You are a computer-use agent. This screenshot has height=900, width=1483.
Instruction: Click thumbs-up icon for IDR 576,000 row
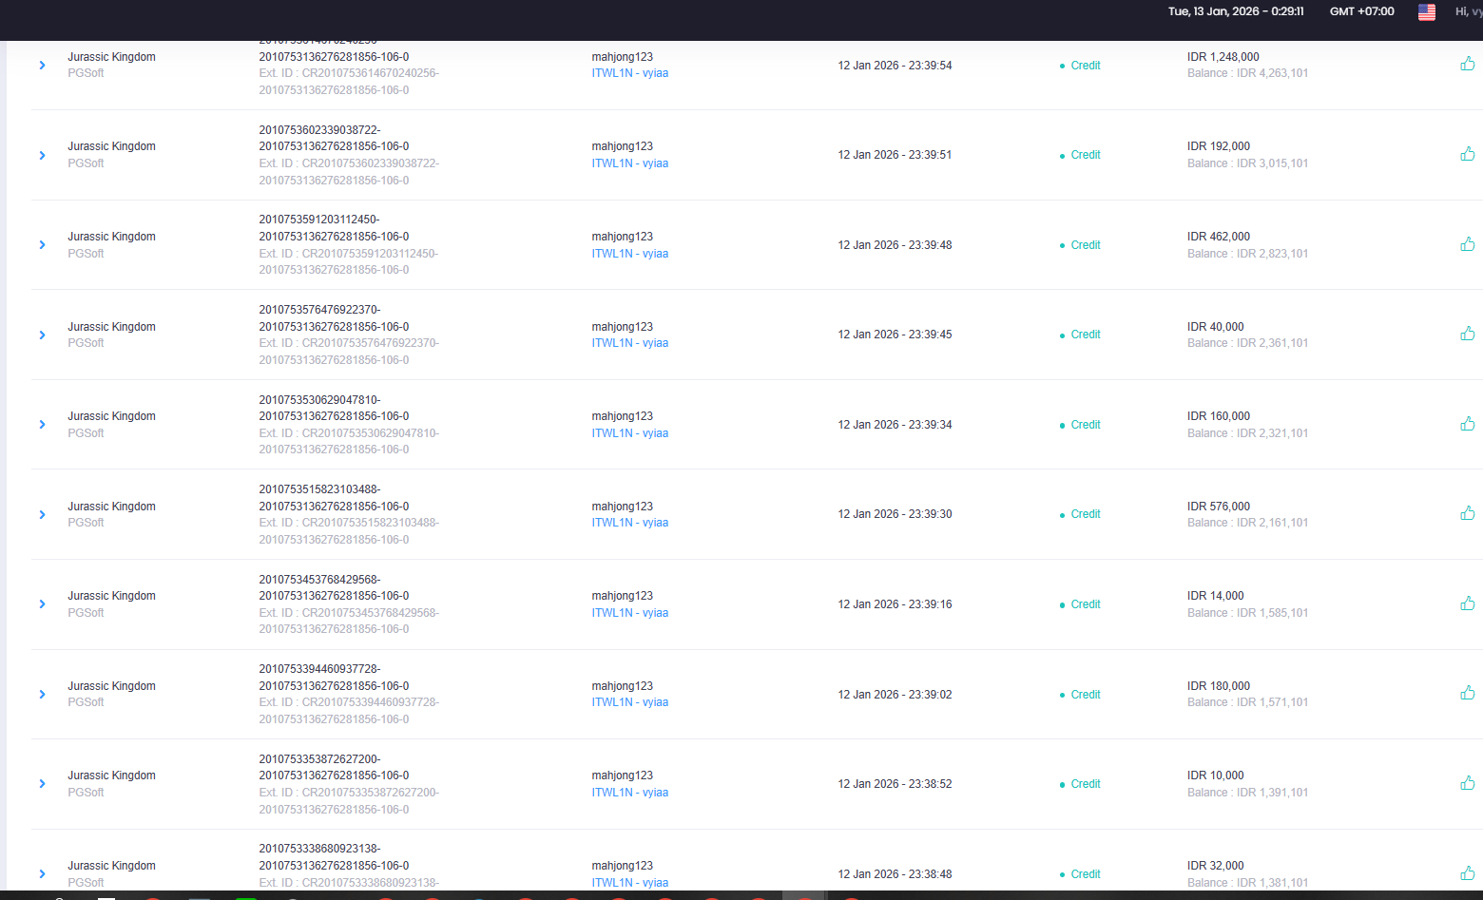pos(1468,513)
